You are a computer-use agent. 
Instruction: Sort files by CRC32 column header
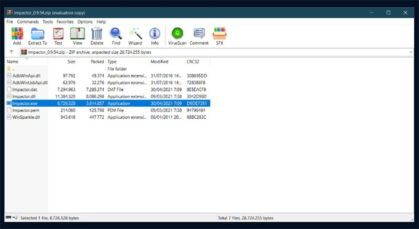tap(197, 62)
